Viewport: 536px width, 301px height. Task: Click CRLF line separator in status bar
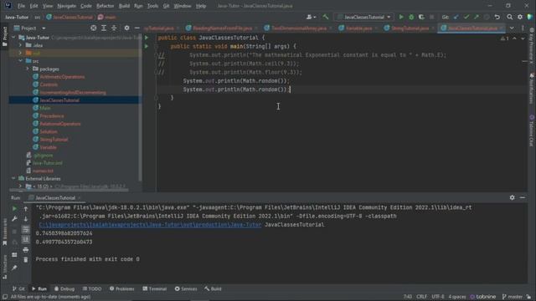[x=421, y=297]
